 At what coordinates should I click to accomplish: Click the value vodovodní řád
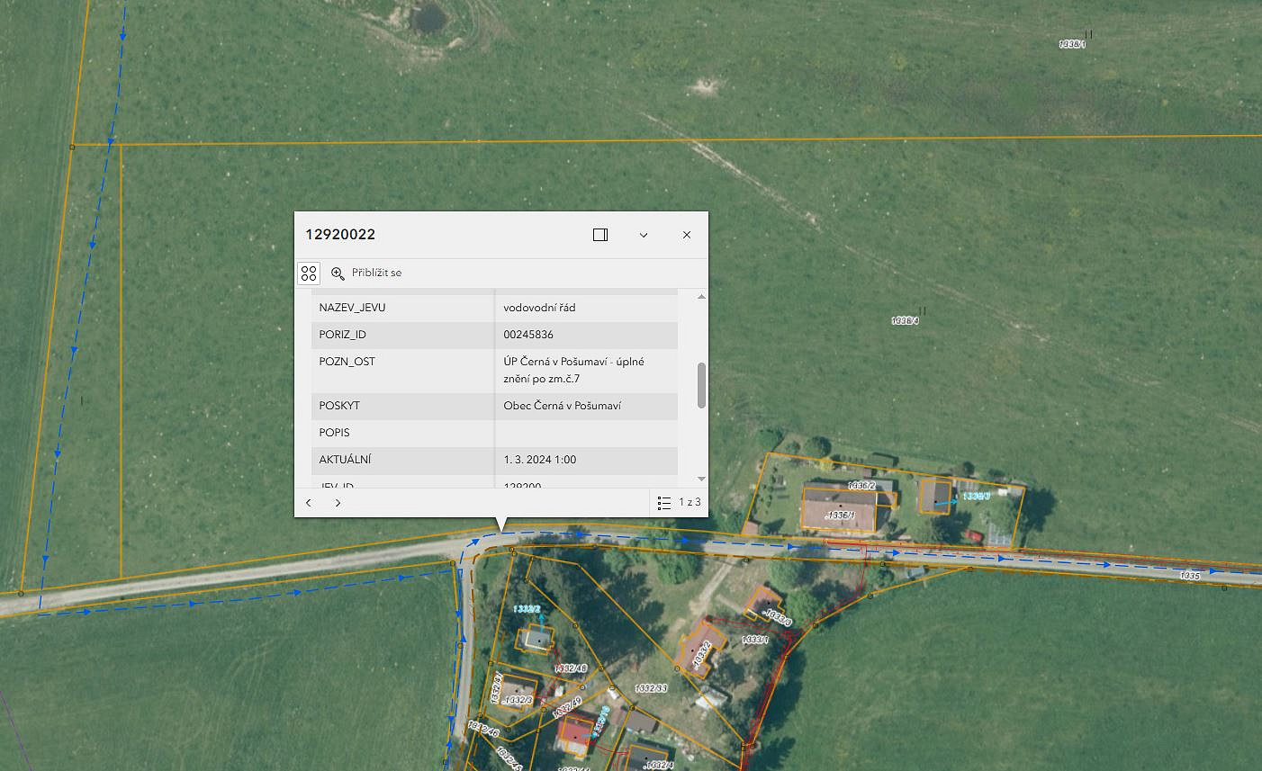pos(539,308)
